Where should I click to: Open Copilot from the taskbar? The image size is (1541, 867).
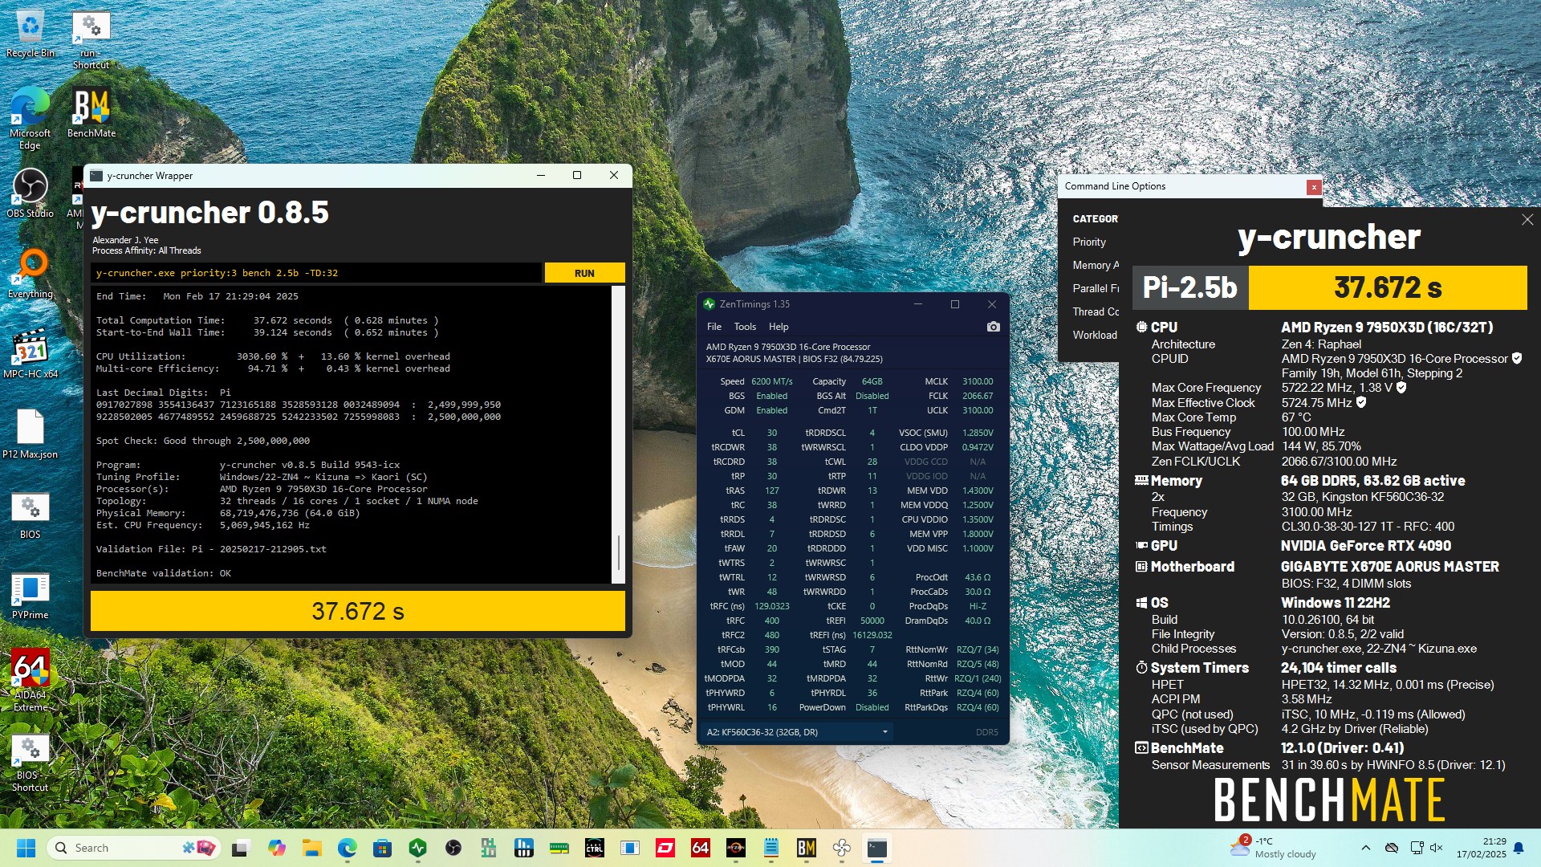point(277,848)
